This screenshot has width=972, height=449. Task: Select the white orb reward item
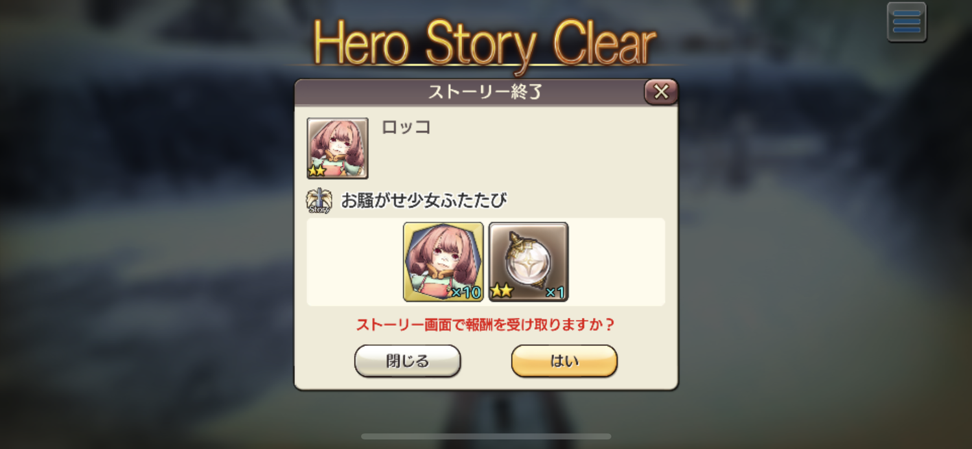click(x=529, y=262)
